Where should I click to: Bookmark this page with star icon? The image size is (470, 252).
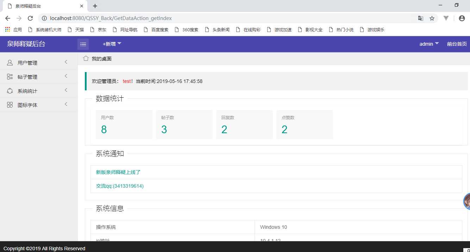432,18
